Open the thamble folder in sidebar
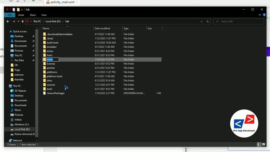Image resolution: width=270 pixels, height=152 pixels. pos(19,80)
